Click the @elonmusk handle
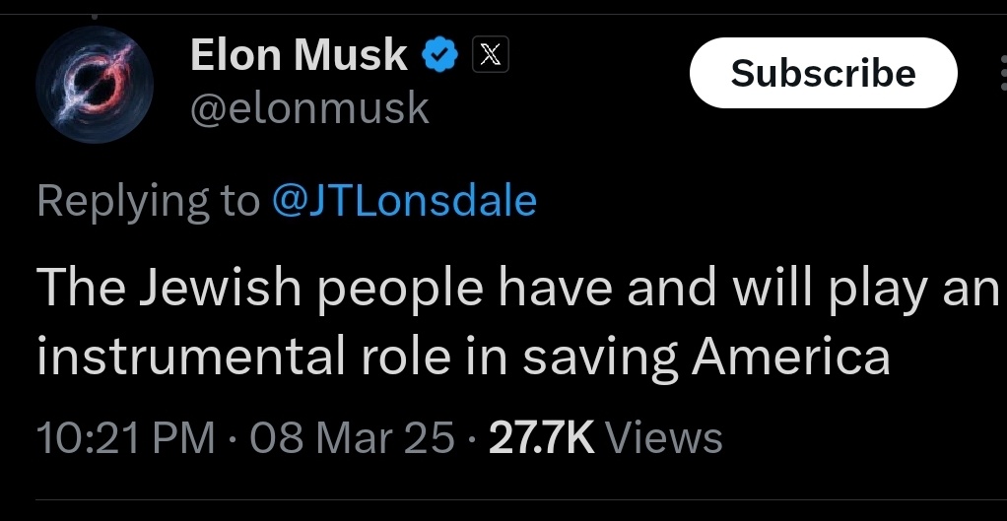Image resolution: width=1007 pixels, height=521 pixels. pyautogui.click(x=309, y=108)
